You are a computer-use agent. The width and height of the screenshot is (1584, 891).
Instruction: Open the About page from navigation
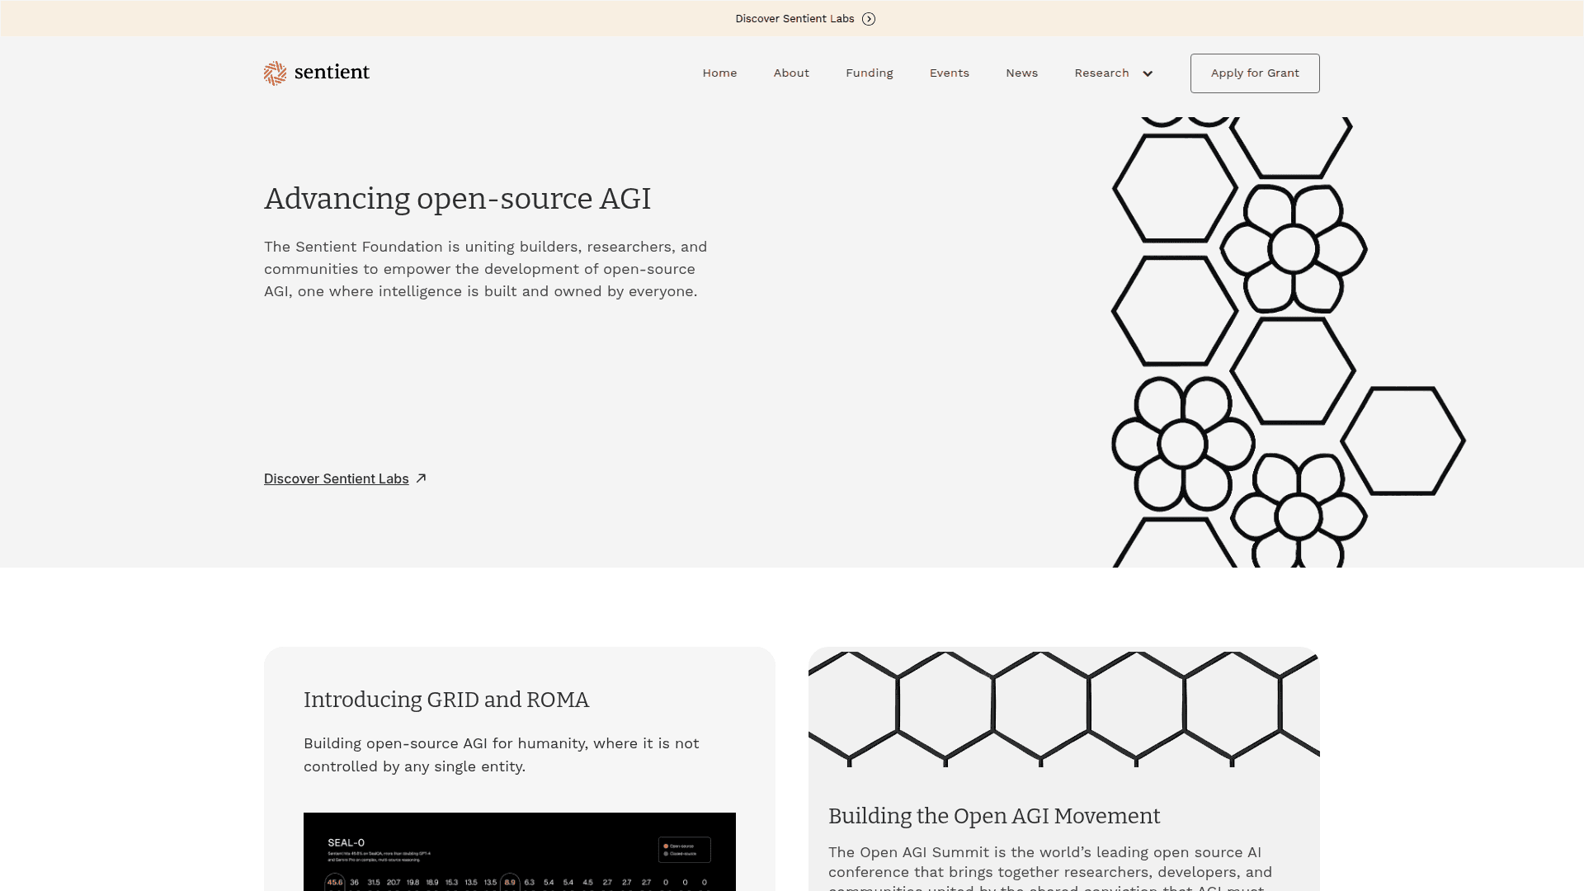pyautogui.click(x=790, y=73)
